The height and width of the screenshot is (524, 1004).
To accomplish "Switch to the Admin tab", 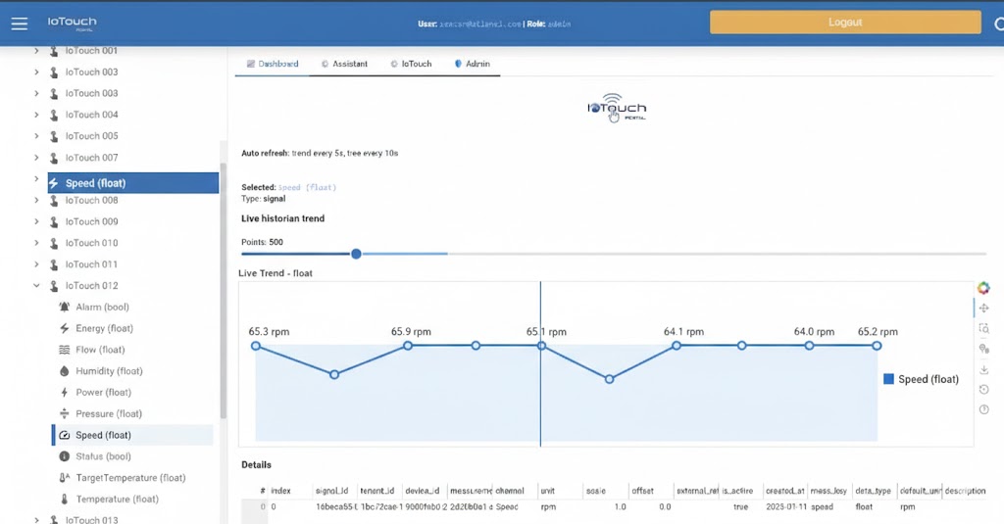I will (x=473, y=64).
